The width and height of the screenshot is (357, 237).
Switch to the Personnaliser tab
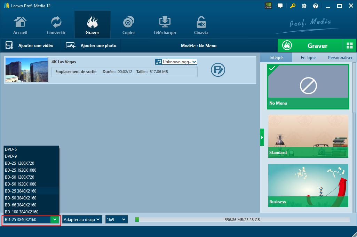click(x=340, y=58)
